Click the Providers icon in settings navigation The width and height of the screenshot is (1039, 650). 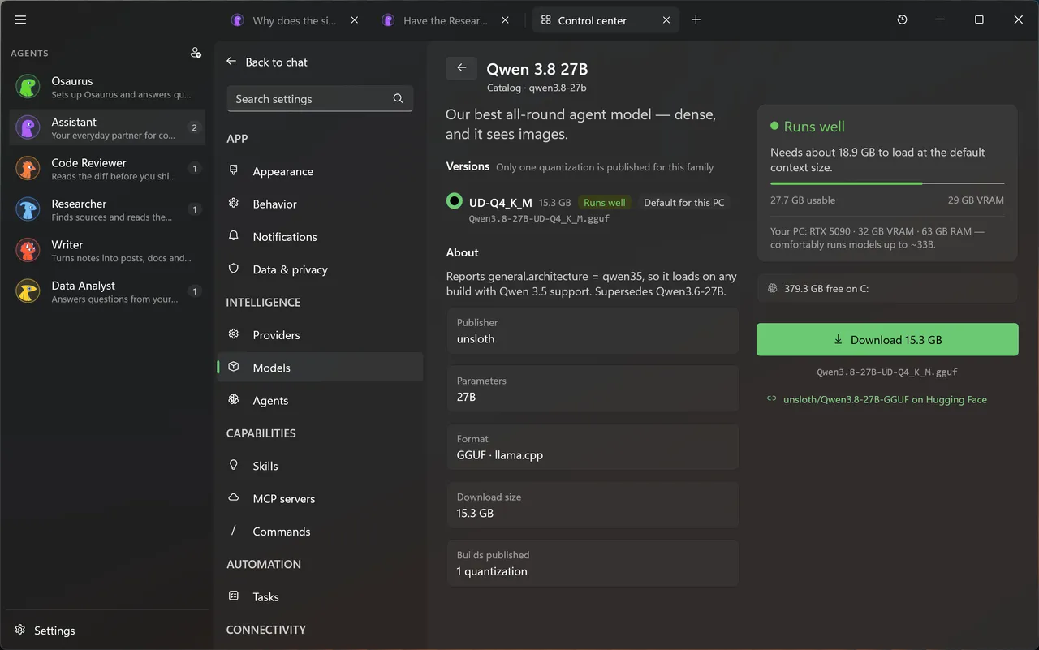234,334
